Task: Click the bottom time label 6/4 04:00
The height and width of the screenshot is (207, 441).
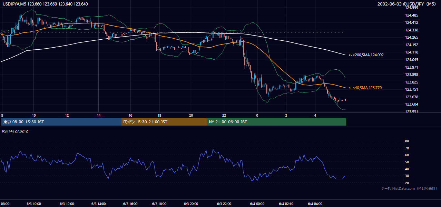Action: (x=315, y=204)
